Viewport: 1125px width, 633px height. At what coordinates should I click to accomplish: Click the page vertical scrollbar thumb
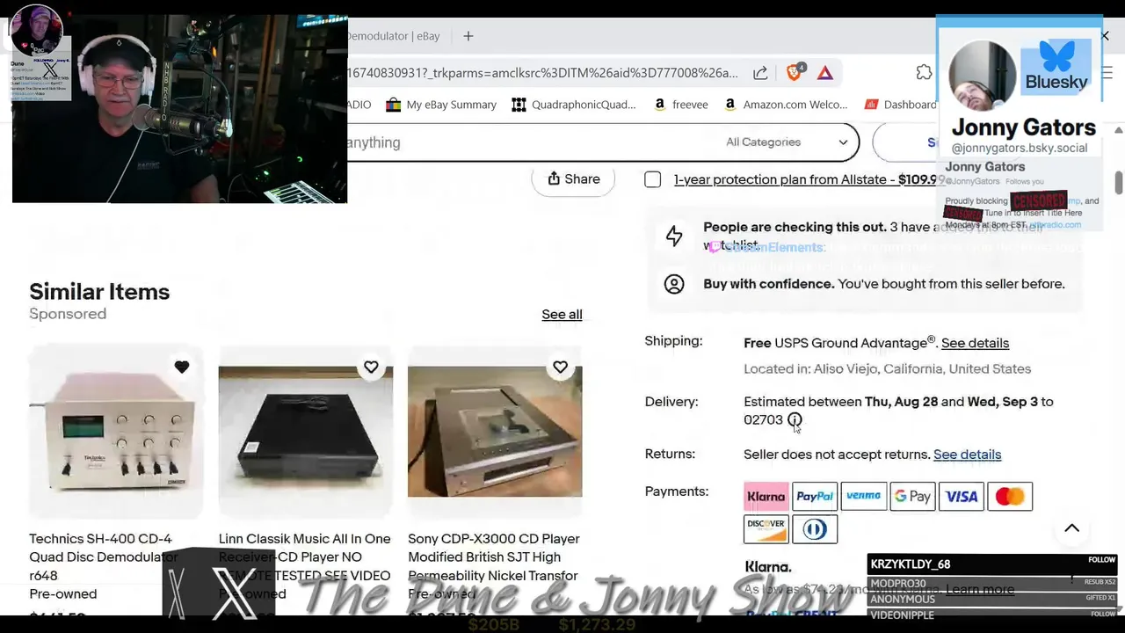[x=1118, y=183]
